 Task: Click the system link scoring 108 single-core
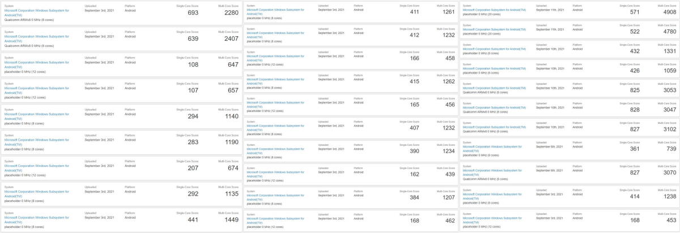click(x=36, y=63)
